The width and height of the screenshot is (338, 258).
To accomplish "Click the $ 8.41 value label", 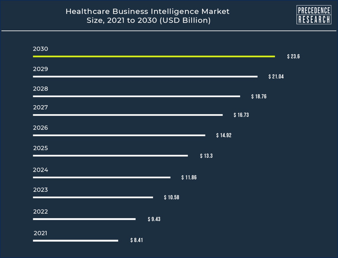I will click(137, 240).
